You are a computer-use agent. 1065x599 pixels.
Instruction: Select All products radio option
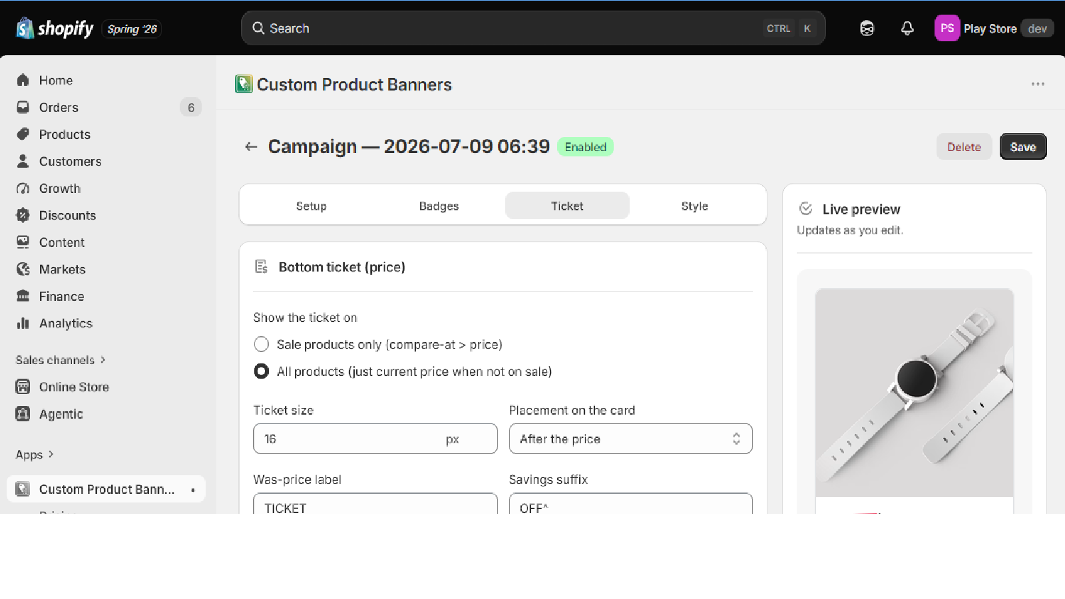pos(262,371)
